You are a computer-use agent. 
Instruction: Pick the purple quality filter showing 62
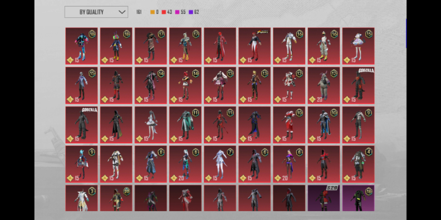[x=194, y=12]
